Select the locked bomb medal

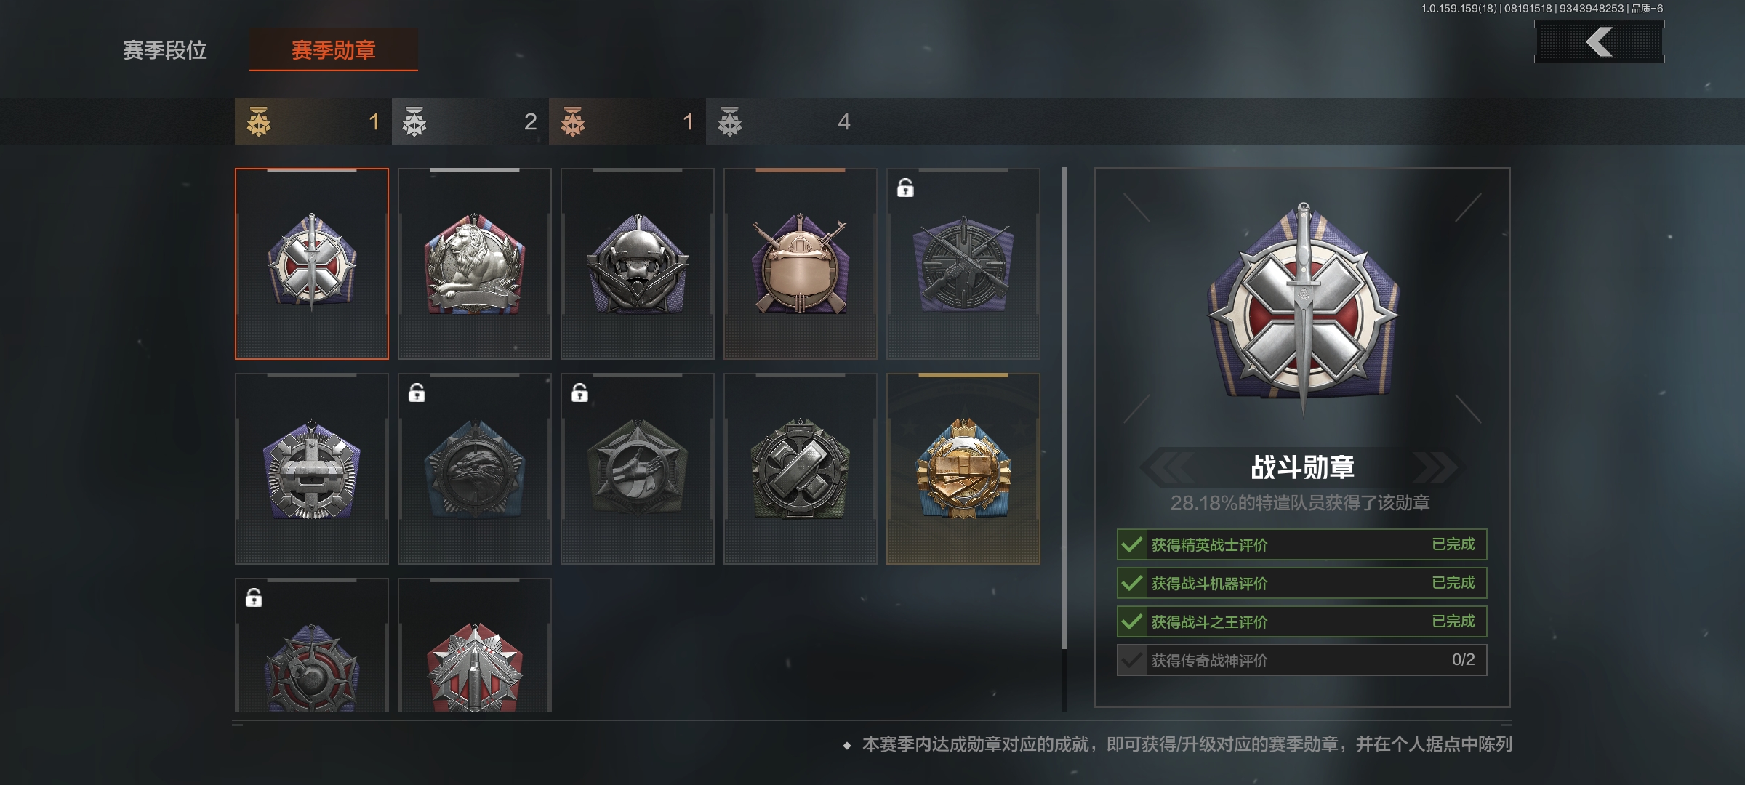click(312, 645)
